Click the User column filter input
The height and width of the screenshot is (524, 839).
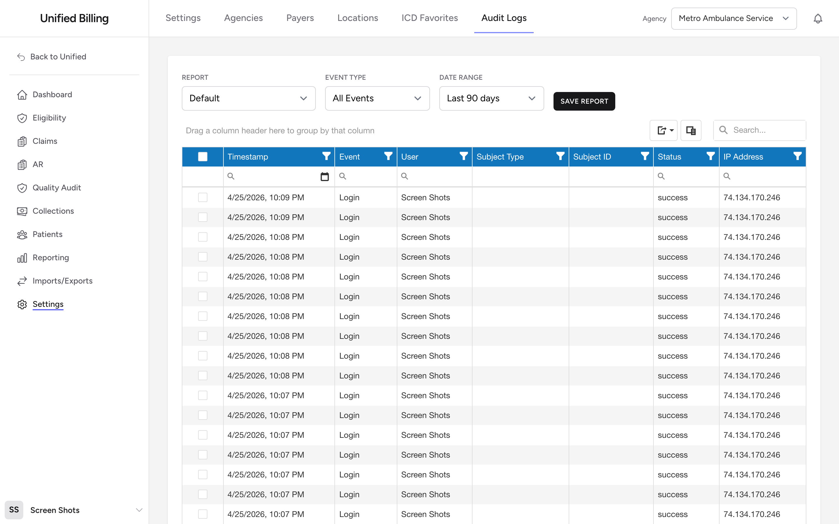point(434,176)
